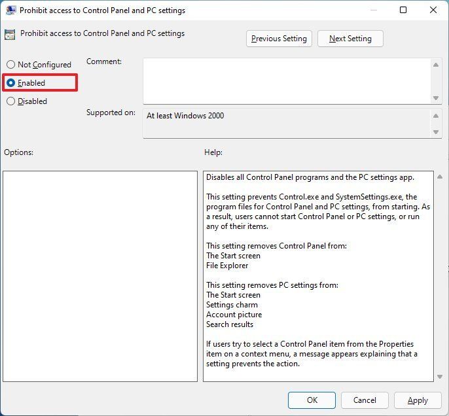This screenshot has width=449, height=416.
Task: Click the policy setting icon beside the heading
Action: tap(10, 35)
